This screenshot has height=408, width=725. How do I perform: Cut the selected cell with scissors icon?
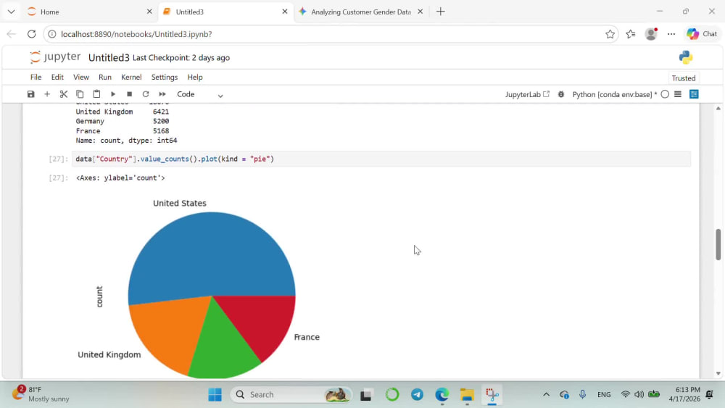63,94
